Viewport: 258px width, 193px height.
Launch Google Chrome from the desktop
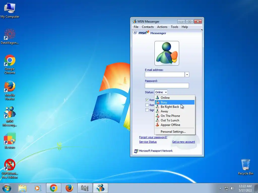(x=10, y=64)
